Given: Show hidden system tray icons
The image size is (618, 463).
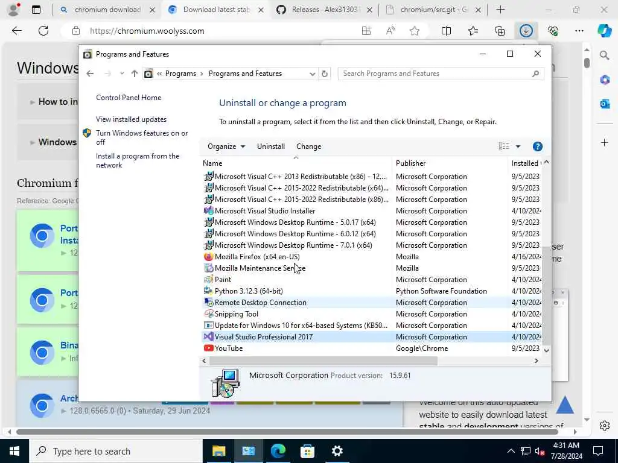Looking at the screenshot, I should 511,451.
